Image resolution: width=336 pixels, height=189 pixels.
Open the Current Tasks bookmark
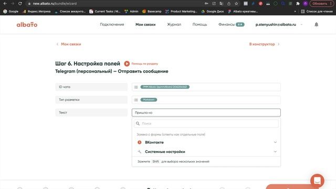pyautogui.click(x=105, y=12)
